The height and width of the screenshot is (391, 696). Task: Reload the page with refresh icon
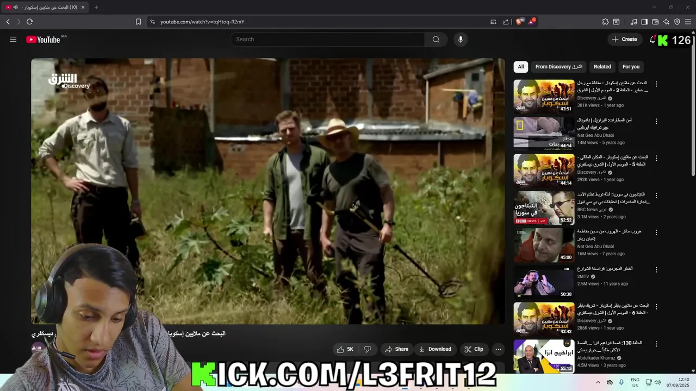click(x=29, y=22)
